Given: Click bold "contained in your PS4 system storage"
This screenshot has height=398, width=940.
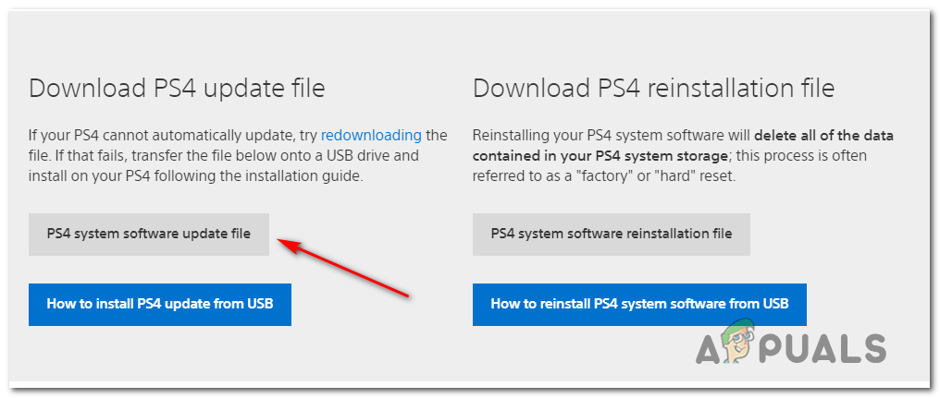Looking at the screenshot, I should (599, 155).
